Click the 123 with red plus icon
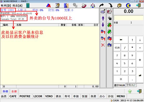 point(110,38)
